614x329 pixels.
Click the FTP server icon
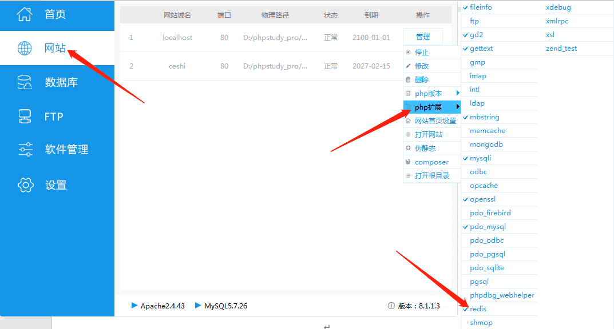[25, 117]
